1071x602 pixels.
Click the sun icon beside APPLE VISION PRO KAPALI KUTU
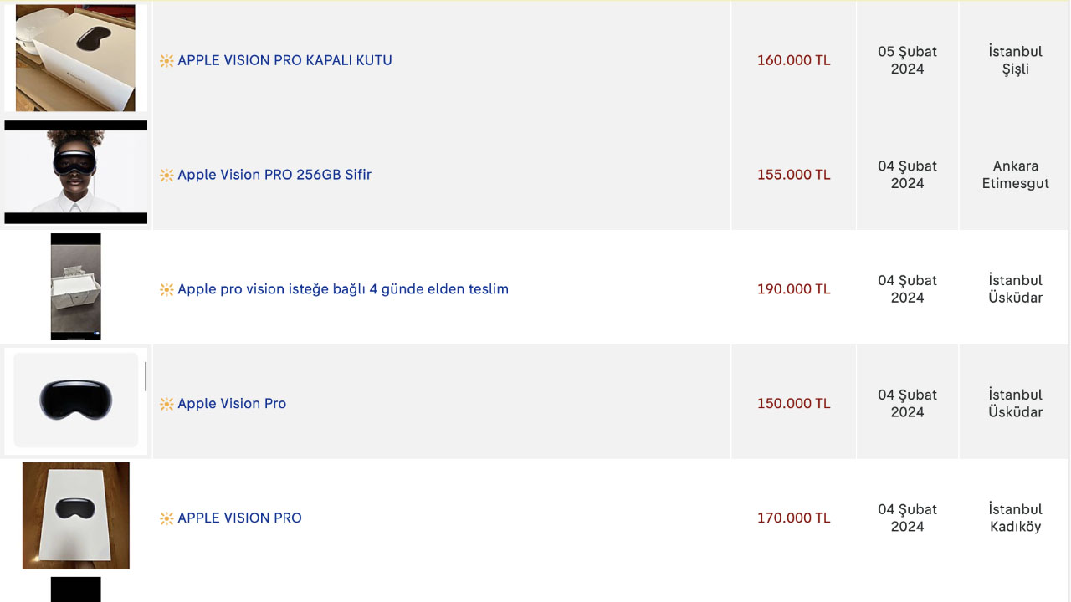tap(167, 60)
